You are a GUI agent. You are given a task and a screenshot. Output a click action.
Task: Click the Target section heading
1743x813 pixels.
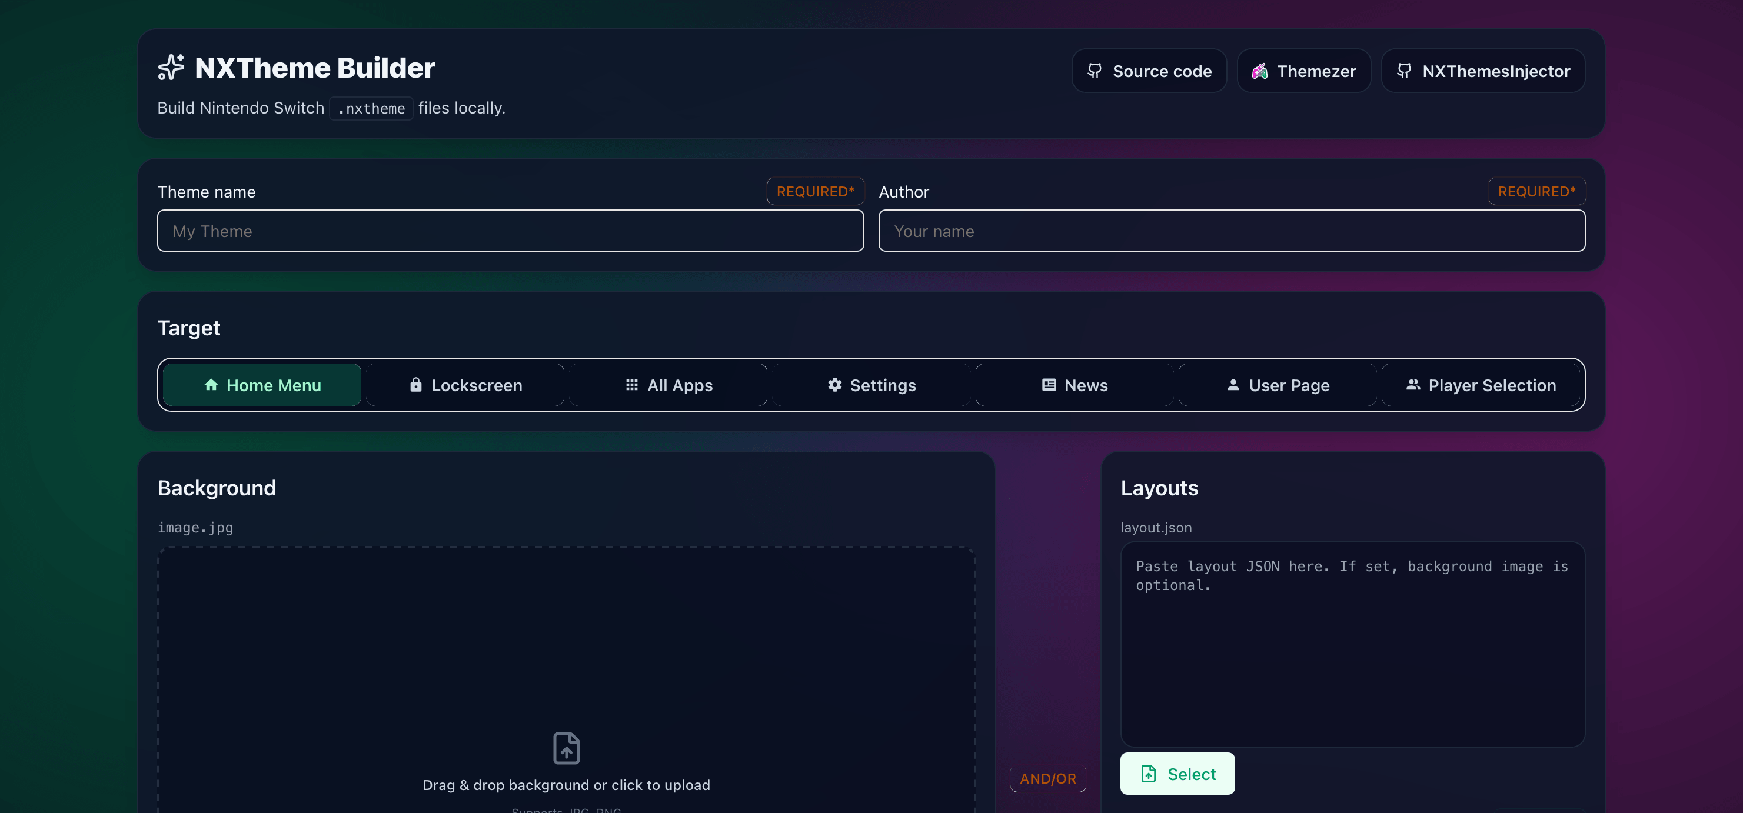(189, 328)
